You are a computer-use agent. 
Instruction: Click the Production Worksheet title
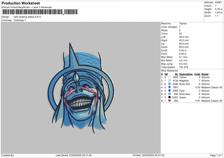(19, 3)
